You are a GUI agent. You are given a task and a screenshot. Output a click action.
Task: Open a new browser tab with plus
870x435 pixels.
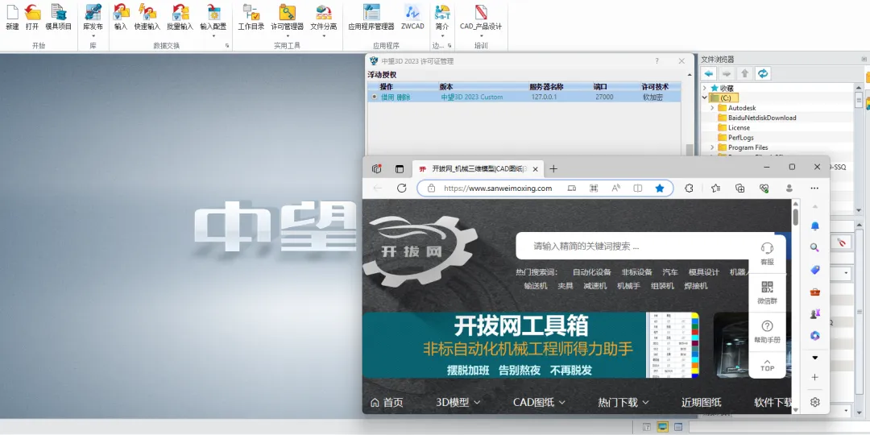tap(553, 168)
